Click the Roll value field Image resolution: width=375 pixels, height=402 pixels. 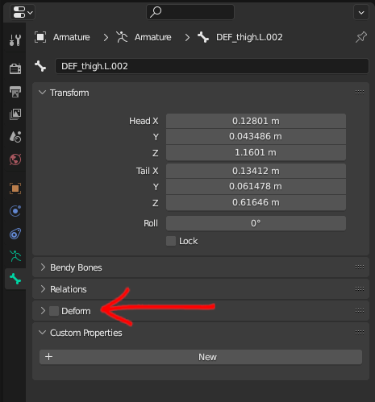click(256, 223)
